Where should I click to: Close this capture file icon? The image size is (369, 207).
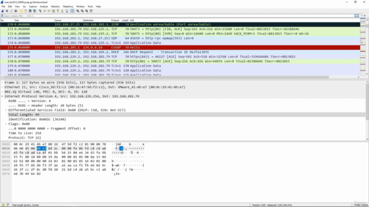(30, 11)
